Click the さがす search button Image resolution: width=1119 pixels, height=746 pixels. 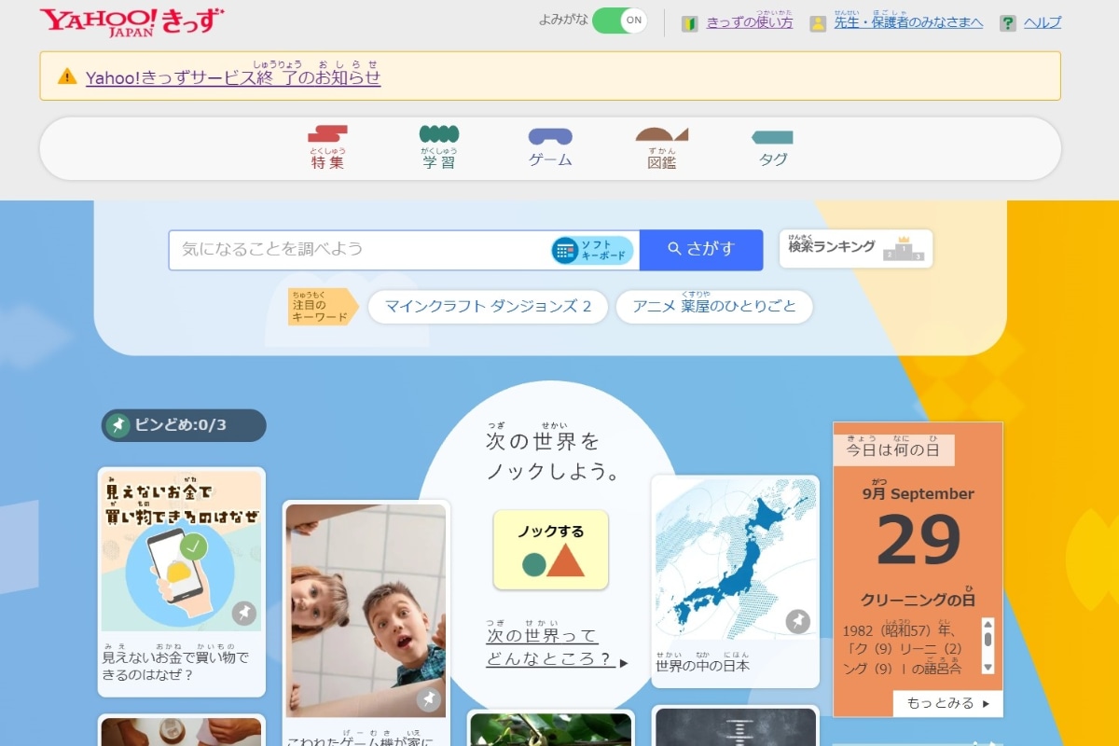pyautogui.click(x=701, y=250)
